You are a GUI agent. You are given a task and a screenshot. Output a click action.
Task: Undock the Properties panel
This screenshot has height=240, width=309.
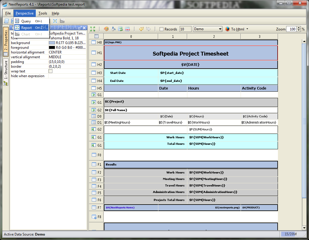click(x=80, y=28)
